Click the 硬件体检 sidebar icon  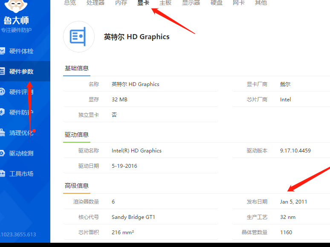[2, 51]
